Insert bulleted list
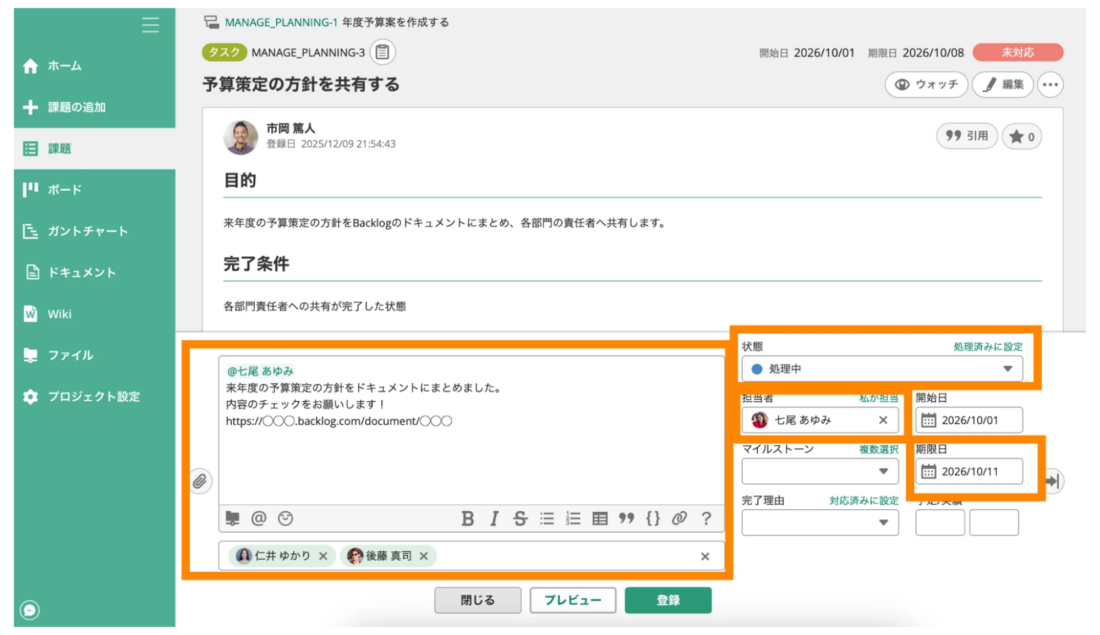 pos(546,518)
